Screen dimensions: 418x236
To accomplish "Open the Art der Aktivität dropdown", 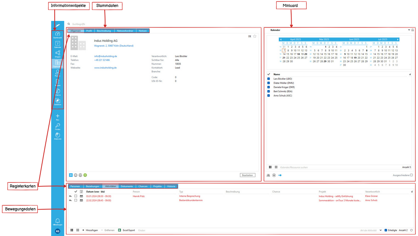I will tap(380, 230).
